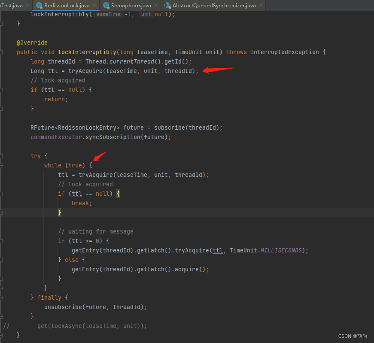Open the AbstractQueuedSynchronizer.java tab

click(x=214, y=5)
